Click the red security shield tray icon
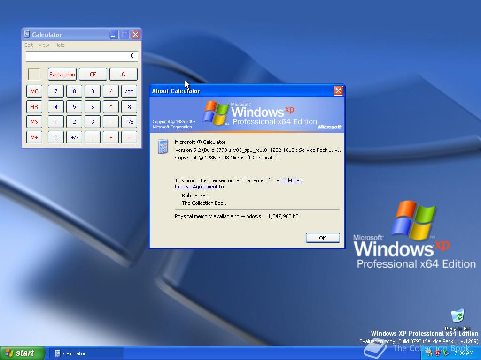This screenshot has width=481, height=360. [x=437, y=353]
